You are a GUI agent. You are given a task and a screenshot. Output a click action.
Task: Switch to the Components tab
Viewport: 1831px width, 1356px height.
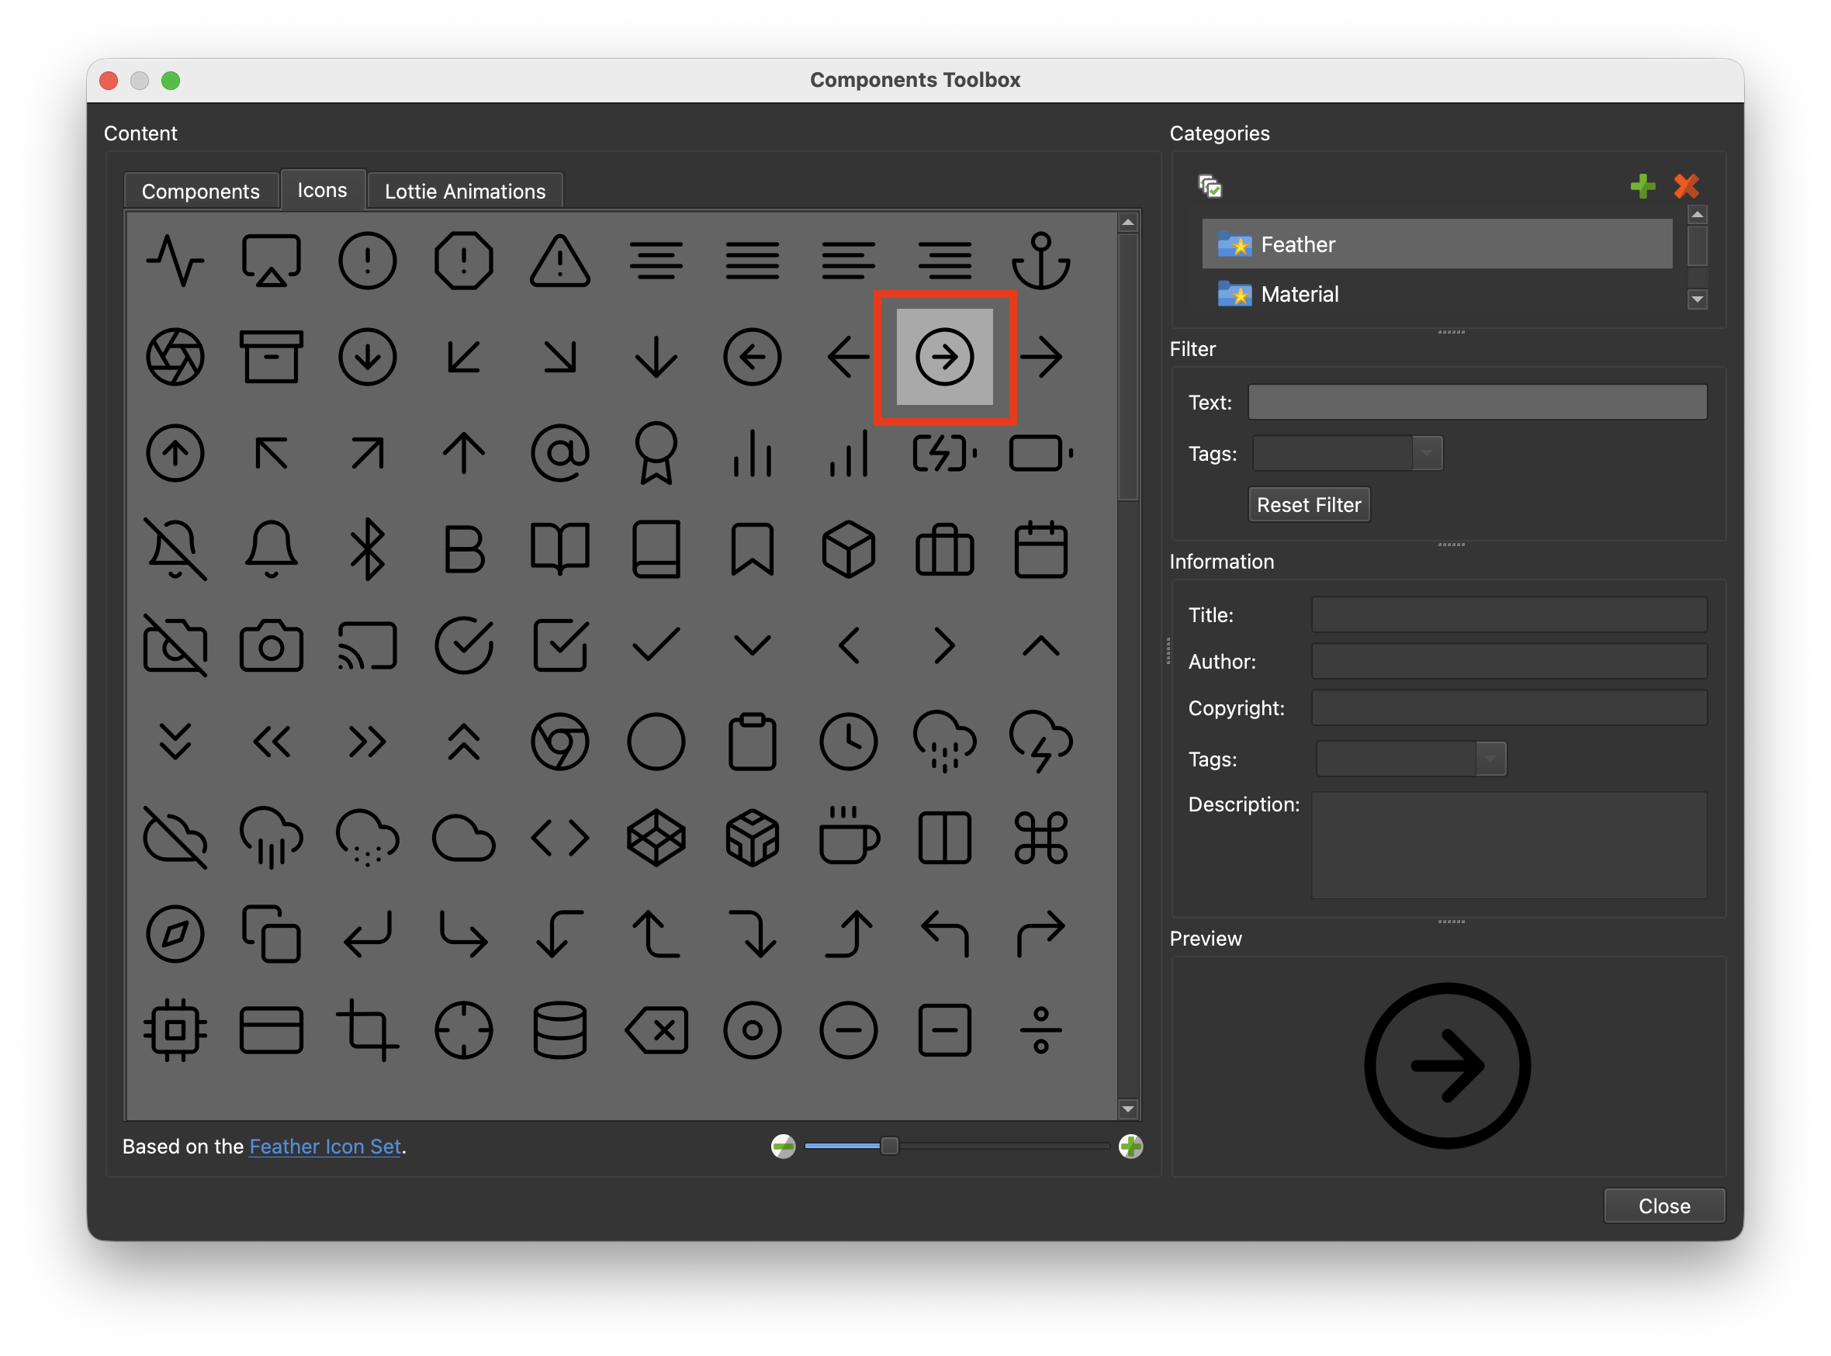pos(200,192)
